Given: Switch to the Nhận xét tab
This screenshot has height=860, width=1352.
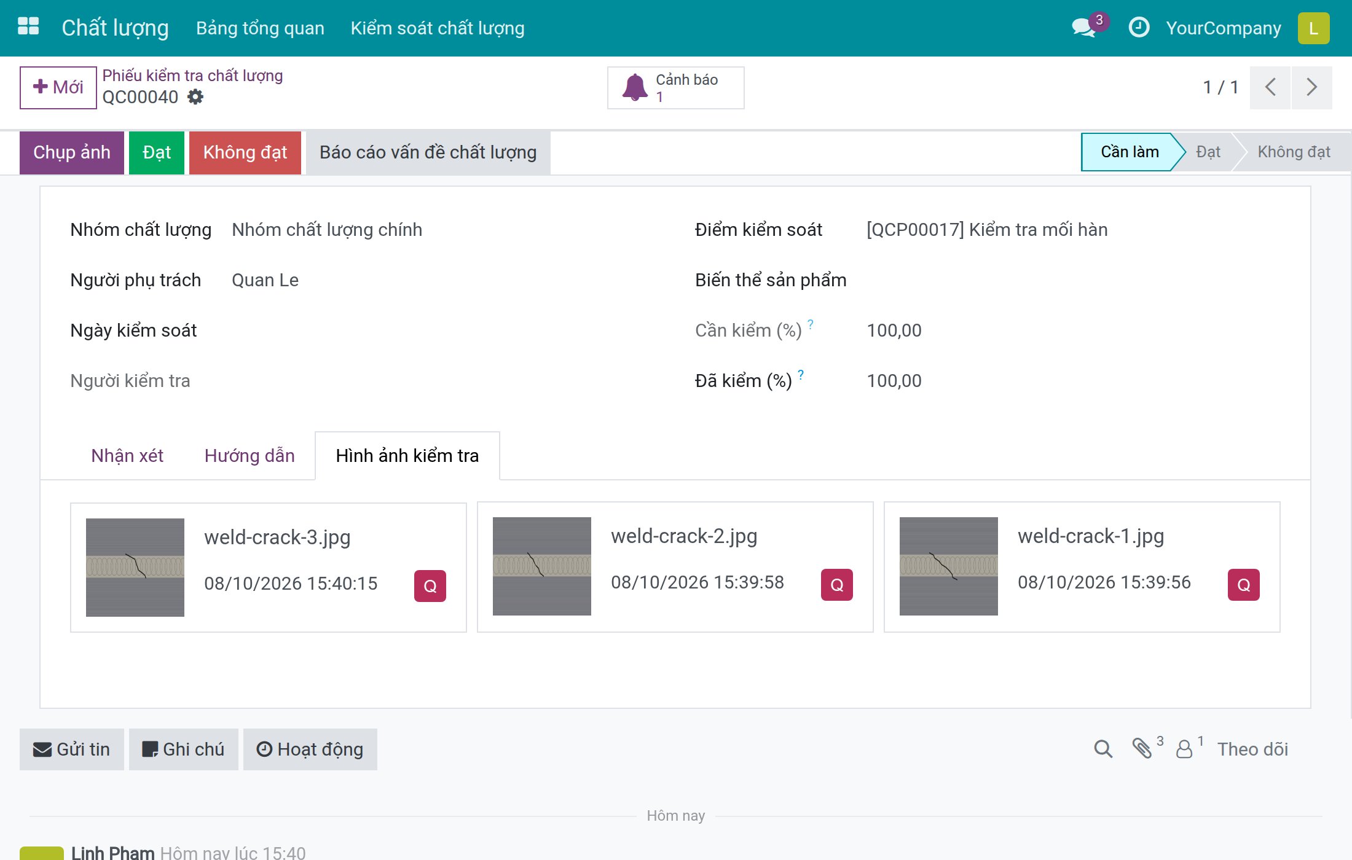Looking at the screenshot, I should tap(127, 456).
